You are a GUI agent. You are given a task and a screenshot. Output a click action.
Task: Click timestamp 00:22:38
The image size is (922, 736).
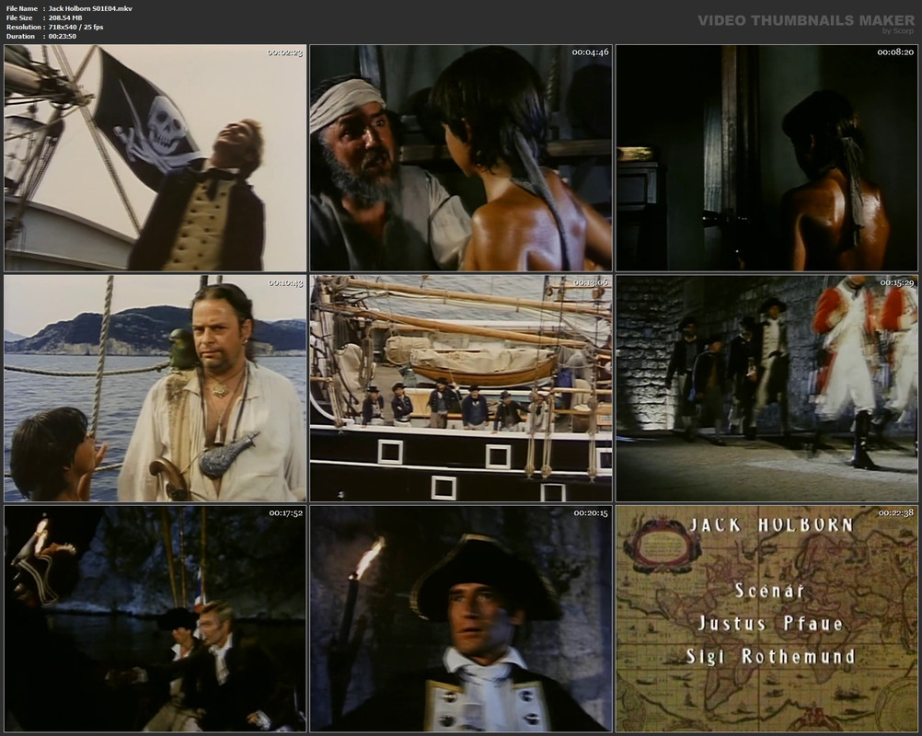(896, 513)
